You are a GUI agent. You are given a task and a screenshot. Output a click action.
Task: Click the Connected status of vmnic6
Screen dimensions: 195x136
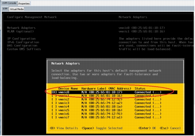pos(148,114)
